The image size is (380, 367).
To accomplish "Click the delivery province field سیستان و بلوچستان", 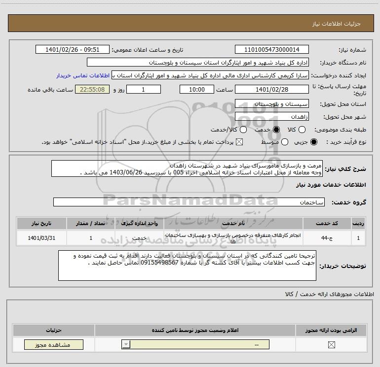I will click(x=271, y=104).
